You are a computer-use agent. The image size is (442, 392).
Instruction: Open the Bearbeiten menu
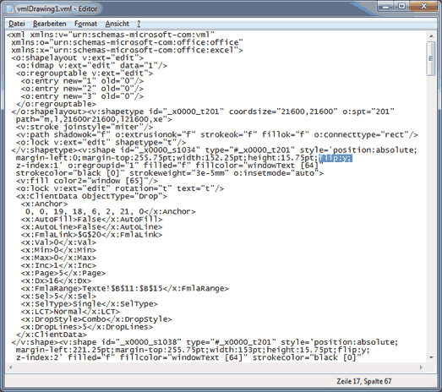pos(50,24)
